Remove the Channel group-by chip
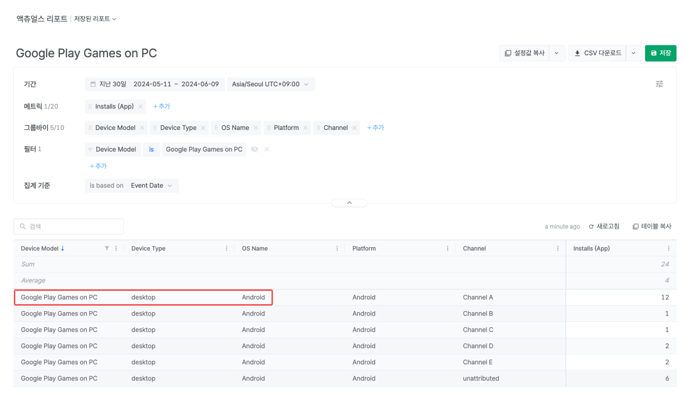Image resolution: width=691 pixels, height=395 pixels. pyautogui.click(x=354, y=127)
